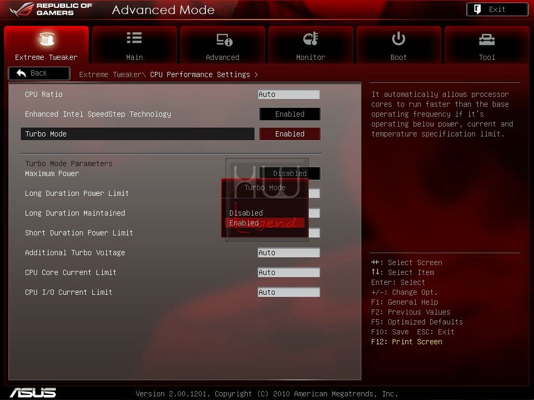The image size is (534, 400).
Task: Go back with the Back button
Action: click(x=39, y=73)
